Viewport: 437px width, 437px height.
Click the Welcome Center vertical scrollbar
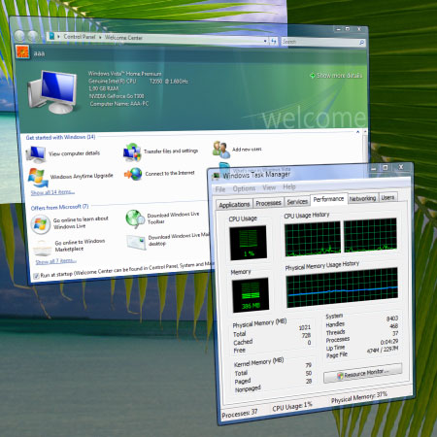pos(365,148)
